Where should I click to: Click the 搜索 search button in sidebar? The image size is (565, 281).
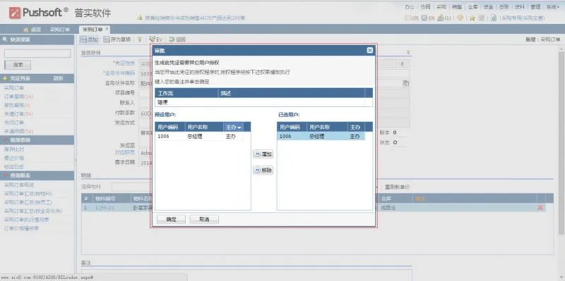18,65
